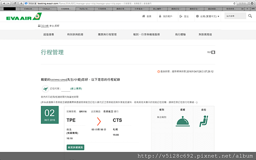Go to 首頁 home link
Viewport: 256px width, 160px height.
tap(147, 16)
